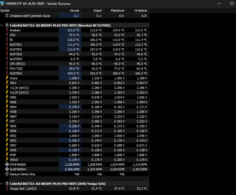Image resolution: width=236 pixels, height=195 pixels.
Task: Click the active core count average 6.8
Action: (144, 16)
